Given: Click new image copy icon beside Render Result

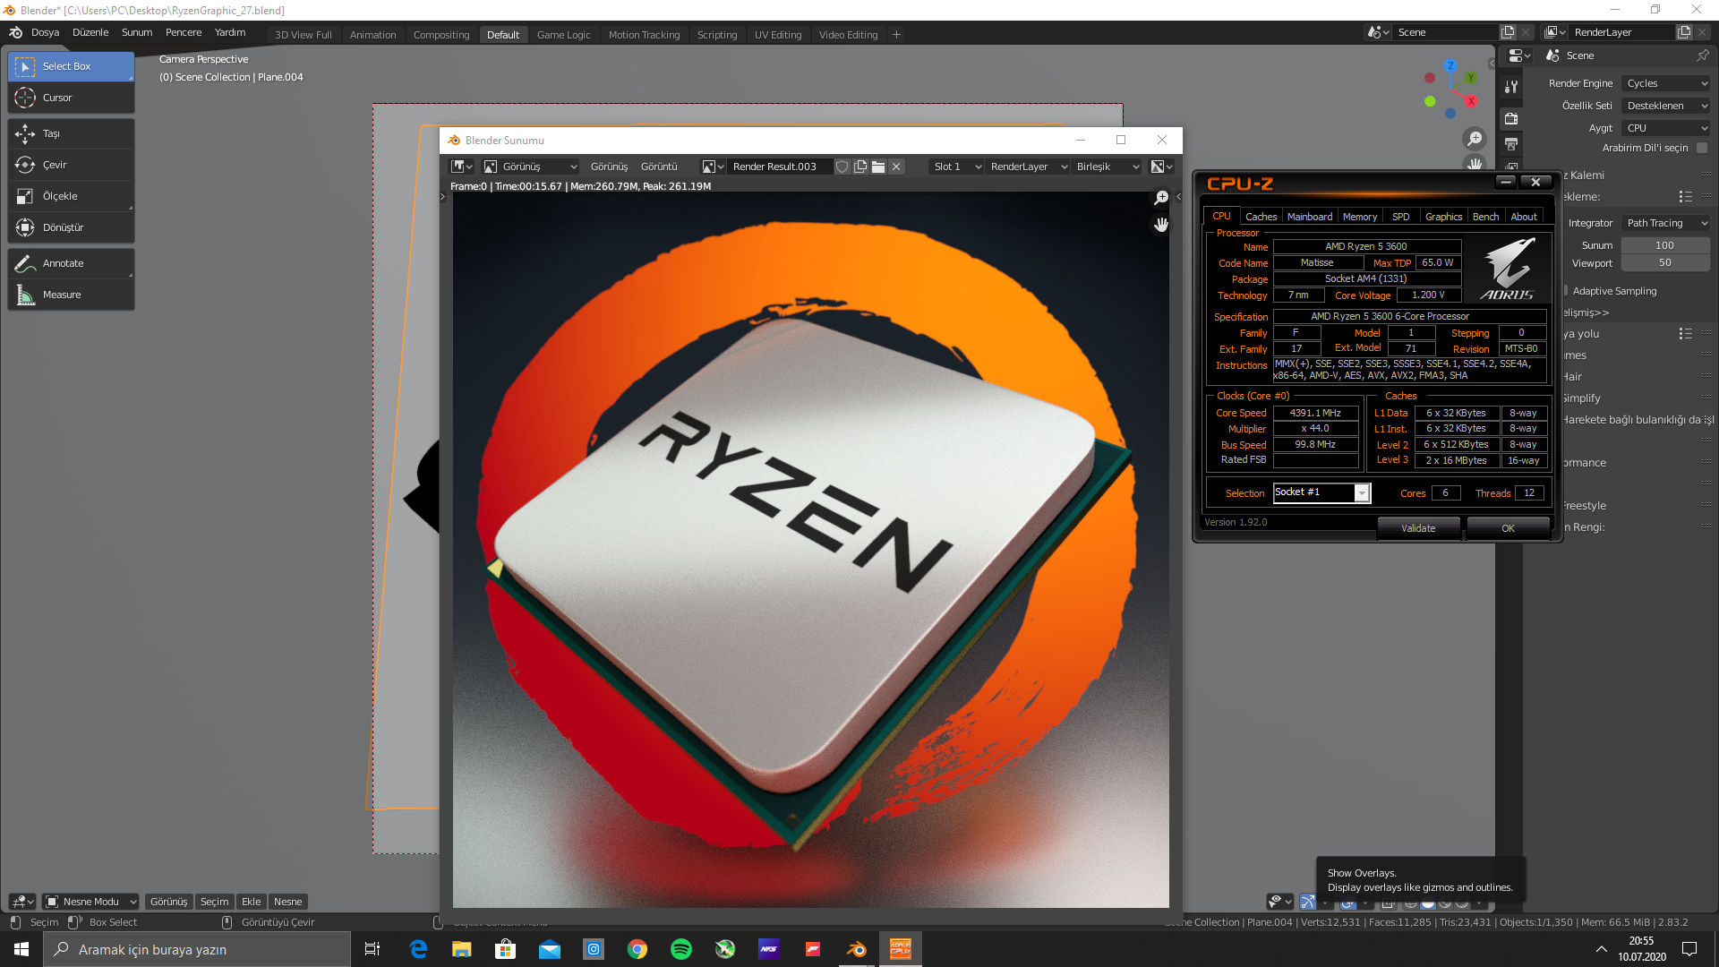Looking at the screenshot, I should pyautogui.click(x=860, y=167).
